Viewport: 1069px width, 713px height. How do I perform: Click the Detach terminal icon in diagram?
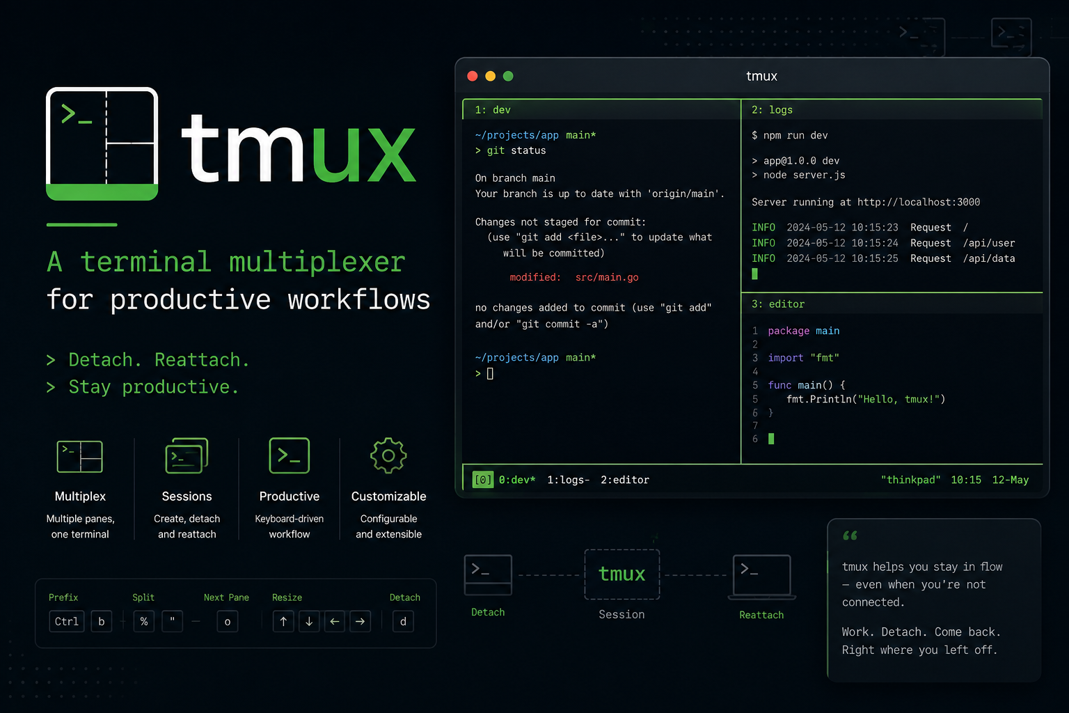[488, 575]
